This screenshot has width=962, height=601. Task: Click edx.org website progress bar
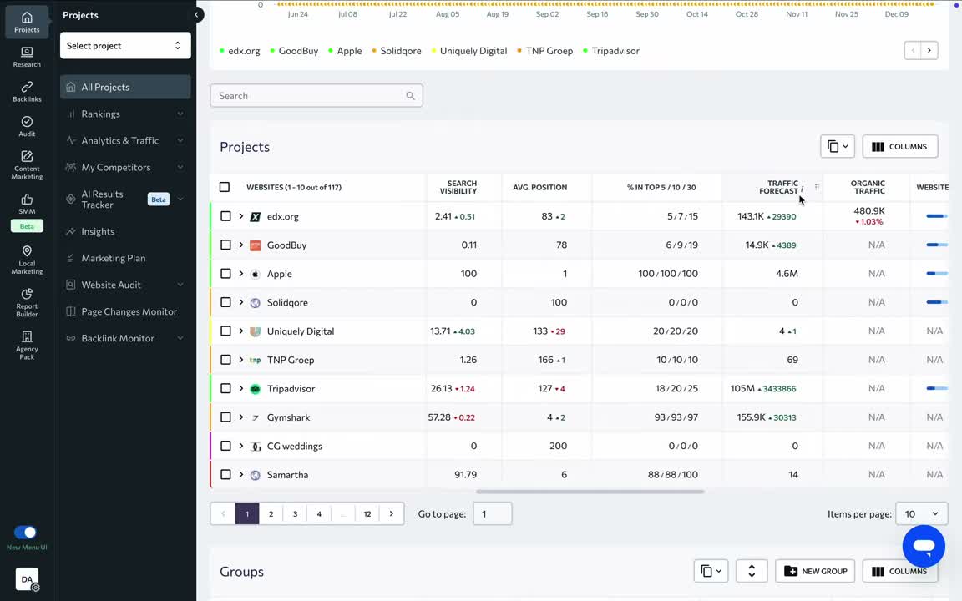point(937,216)
